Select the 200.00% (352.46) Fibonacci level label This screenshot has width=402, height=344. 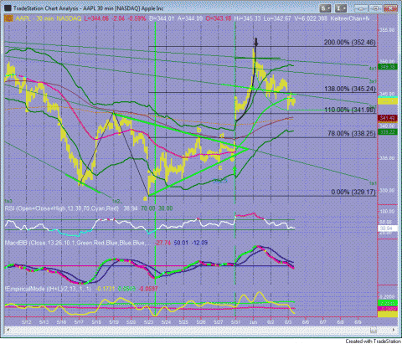tap(349, 43)
